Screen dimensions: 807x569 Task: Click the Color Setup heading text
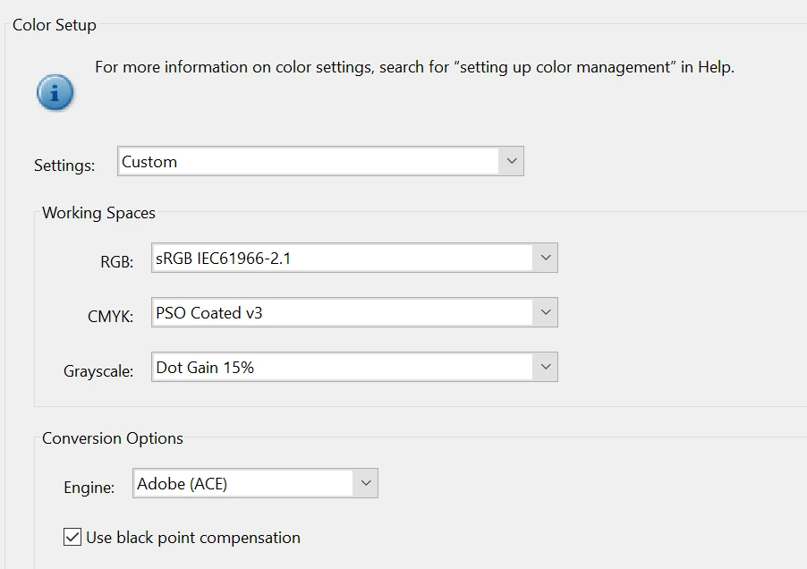[55, 25]
